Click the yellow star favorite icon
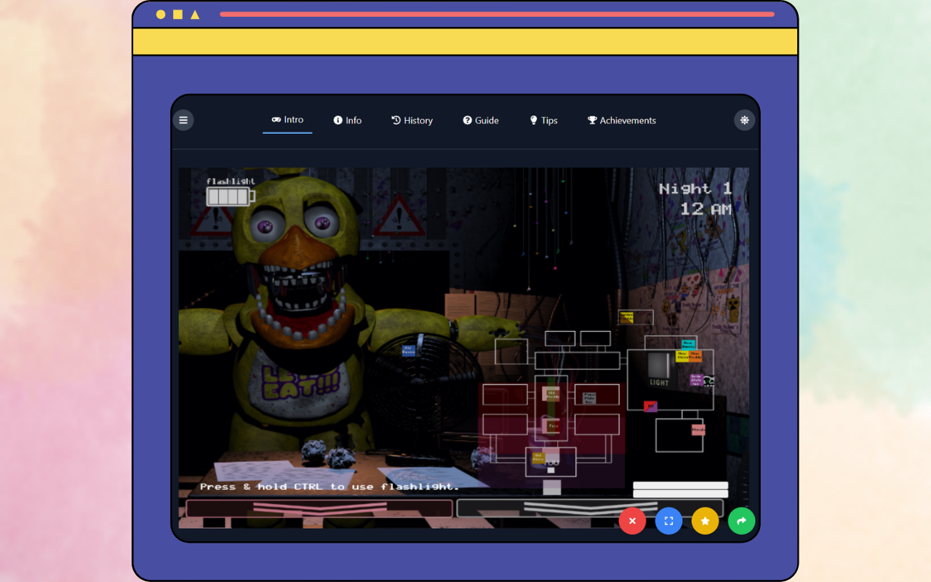The width and height of the screenshot is (931, 582). coord(705,521)
